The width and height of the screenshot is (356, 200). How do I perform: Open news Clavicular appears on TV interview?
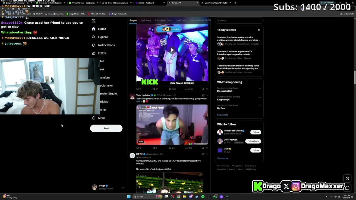point(239,54)
